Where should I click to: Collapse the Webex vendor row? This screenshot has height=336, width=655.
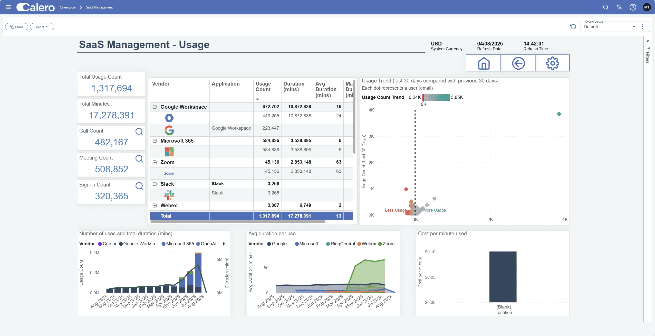155,206
